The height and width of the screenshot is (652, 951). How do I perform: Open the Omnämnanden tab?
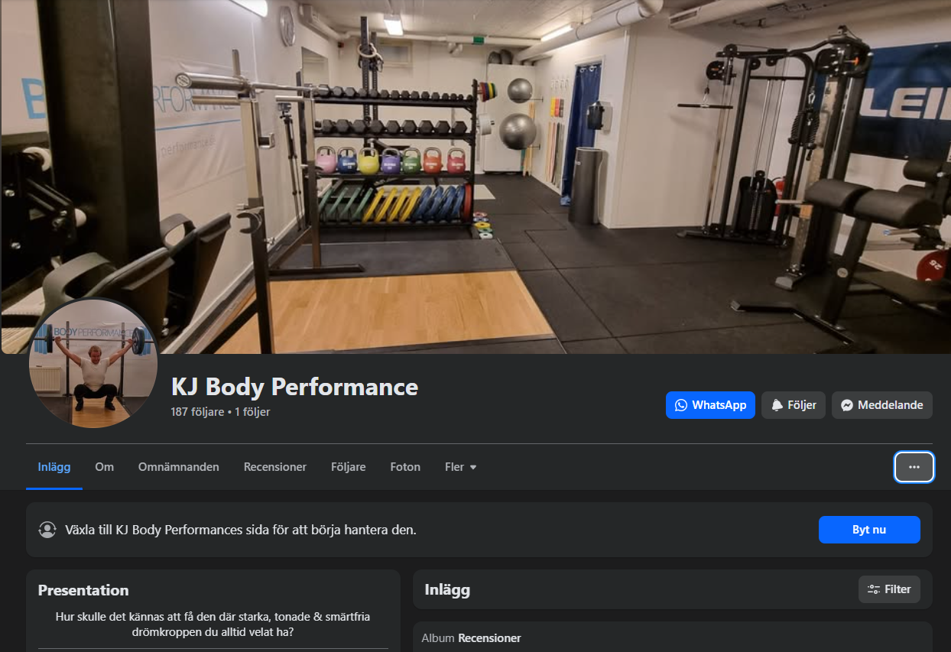coord(179,467)
